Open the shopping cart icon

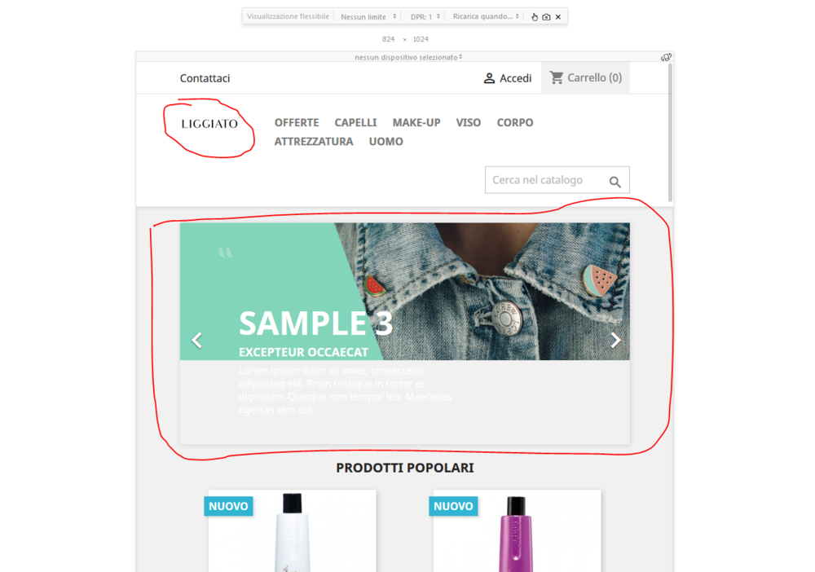pyautogui.click(x=557, y=77)
